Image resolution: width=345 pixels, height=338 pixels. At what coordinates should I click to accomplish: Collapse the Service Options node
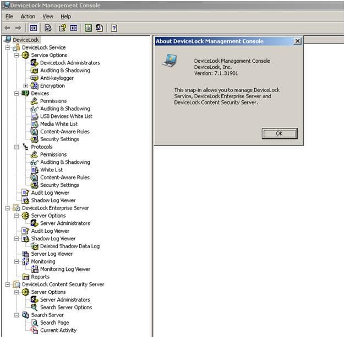17,55
